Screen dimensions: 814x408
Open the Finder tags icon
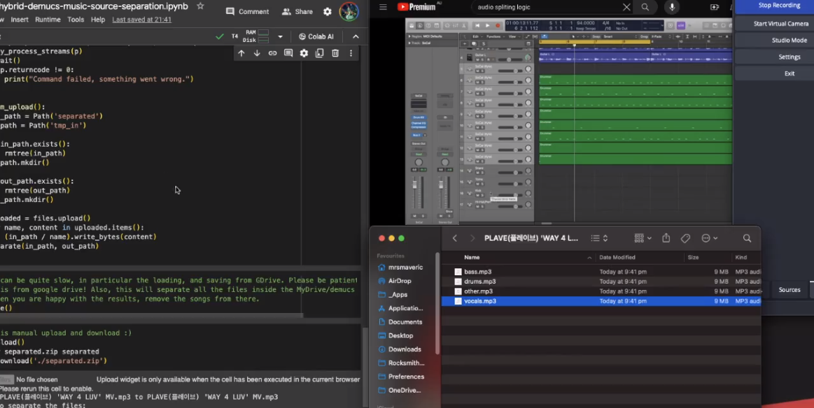(x=686, y=238)
